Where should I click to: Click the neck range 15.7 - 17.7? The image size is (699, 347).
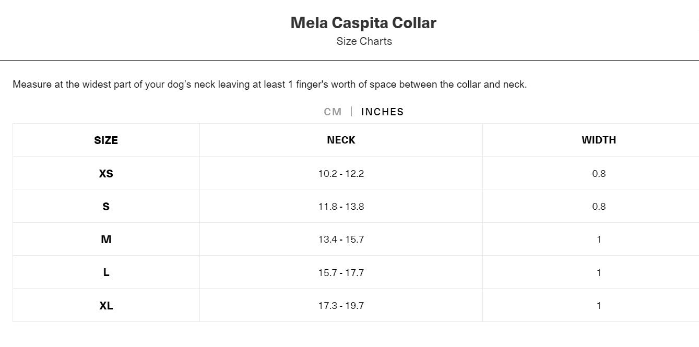pos(341,272)
